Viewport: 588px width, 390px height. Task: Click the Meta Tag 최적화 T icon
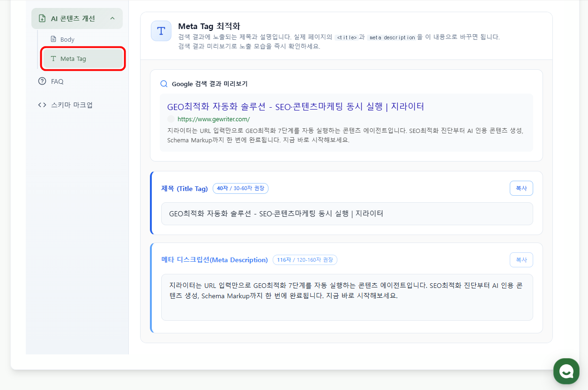click(x=161, y=31)
